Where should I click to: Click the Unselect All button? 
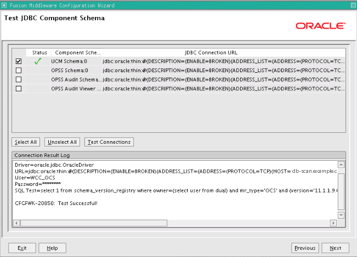(62, 142)
